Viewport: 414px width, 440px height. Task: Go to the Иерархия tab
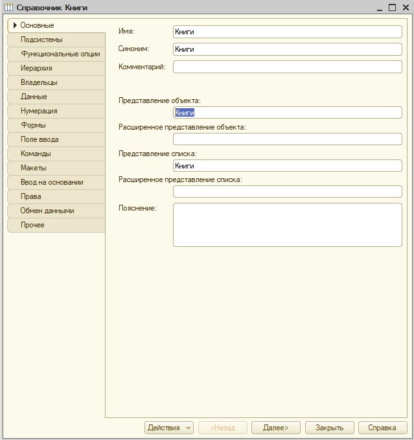(56, 68)
